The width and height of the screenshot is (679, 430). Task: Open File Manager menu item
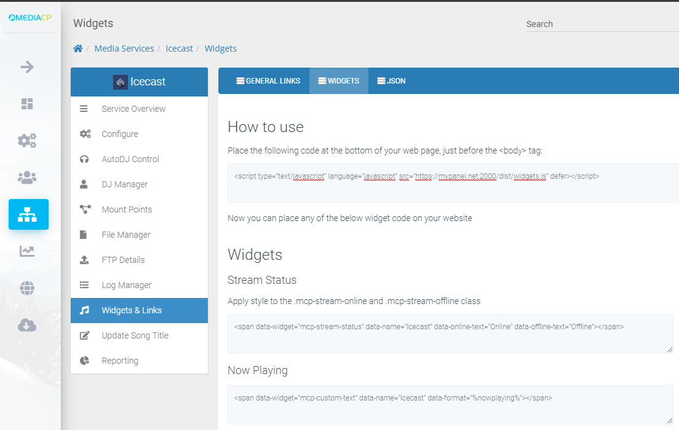139,235
